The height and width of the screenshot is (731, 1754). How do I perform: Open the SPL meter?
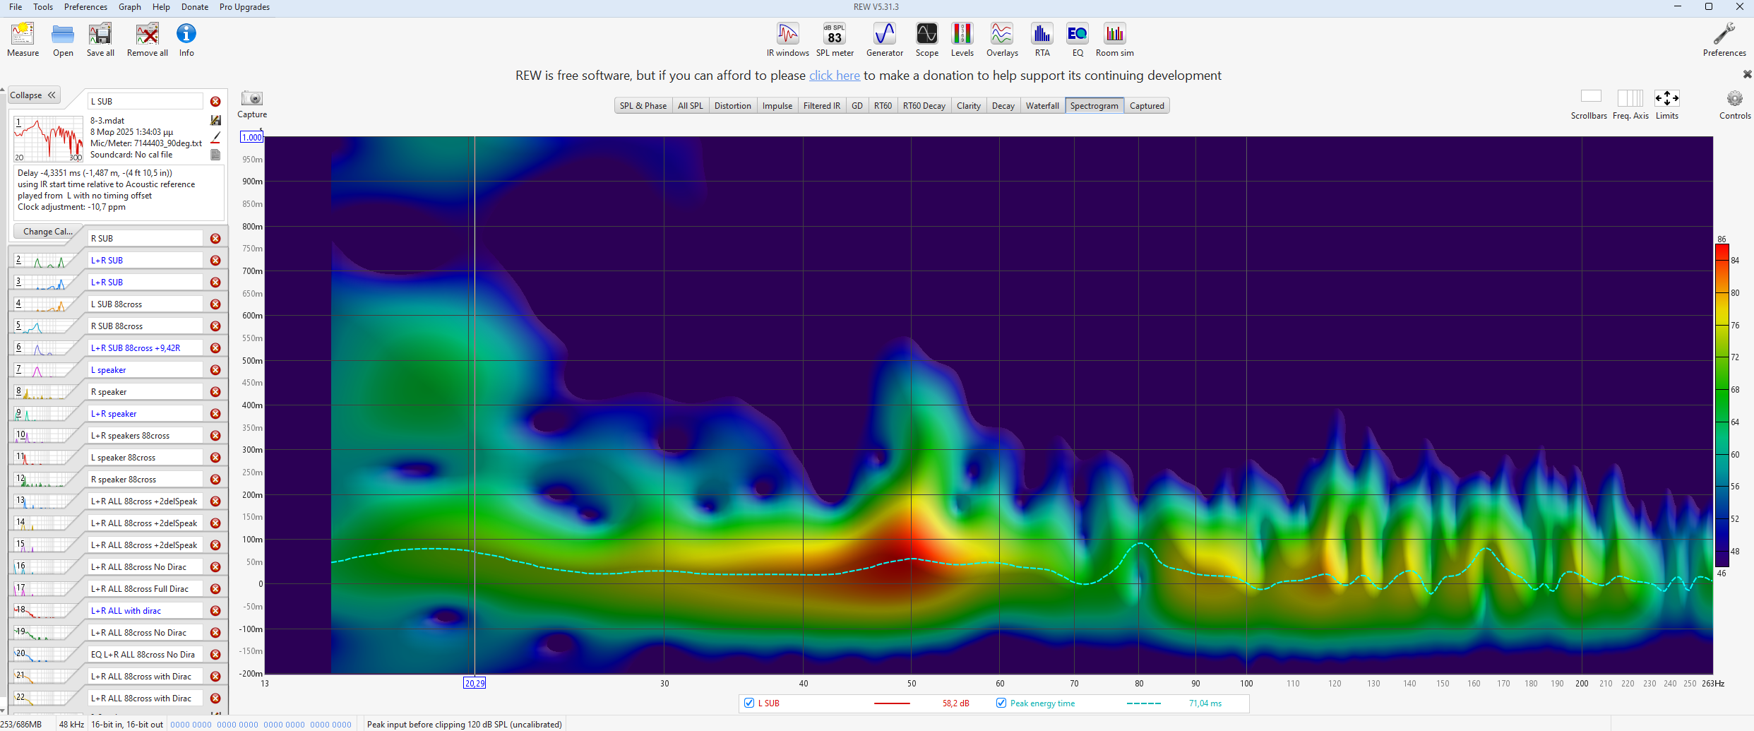pos(835,40)
